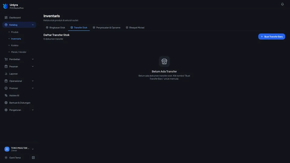The width and height of the screenshot is (290, 163).
Task: Click the Bantuan & Dukungan lifebuoy icon
Action: pyautogui.click(x=6, y=103)
